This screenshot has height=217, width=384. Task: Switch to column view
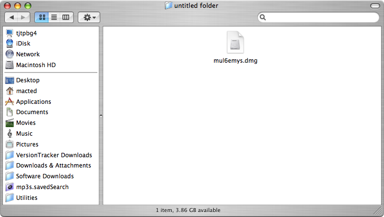(66, 17)
